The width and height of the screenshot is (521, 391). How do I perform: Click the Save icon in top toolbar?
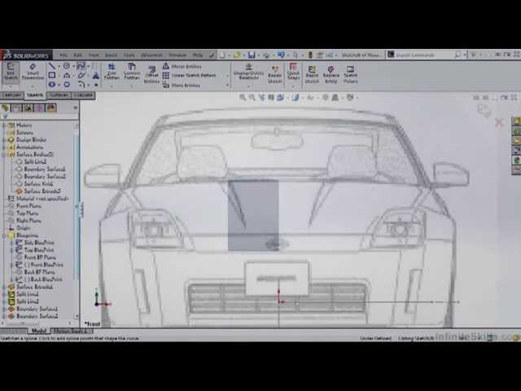(252, 55)
